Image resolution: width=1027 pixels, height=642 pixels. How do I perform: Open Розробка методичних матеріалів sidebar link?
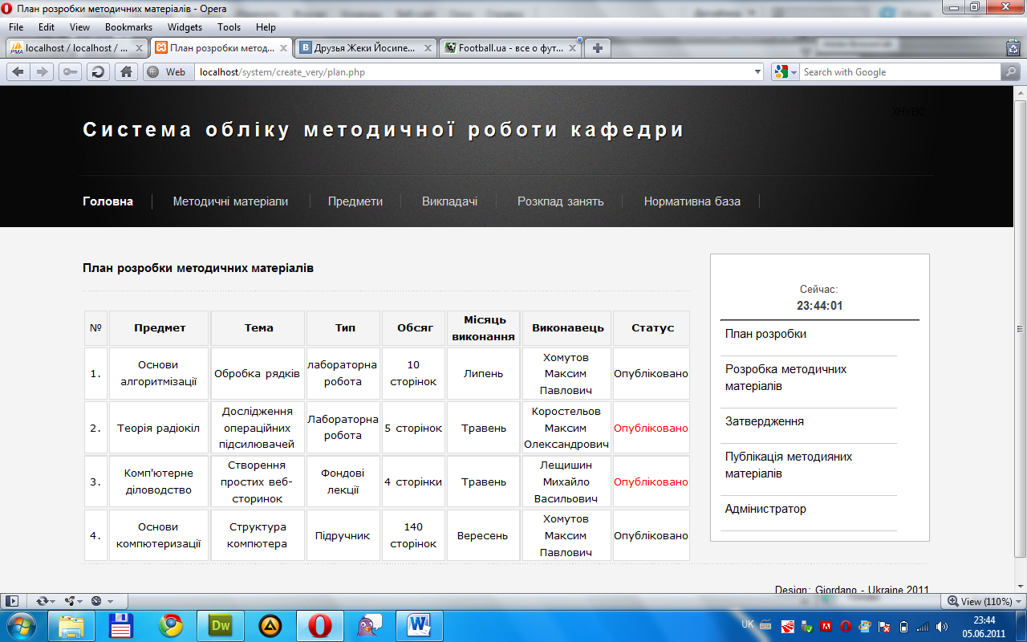[786, 378]
